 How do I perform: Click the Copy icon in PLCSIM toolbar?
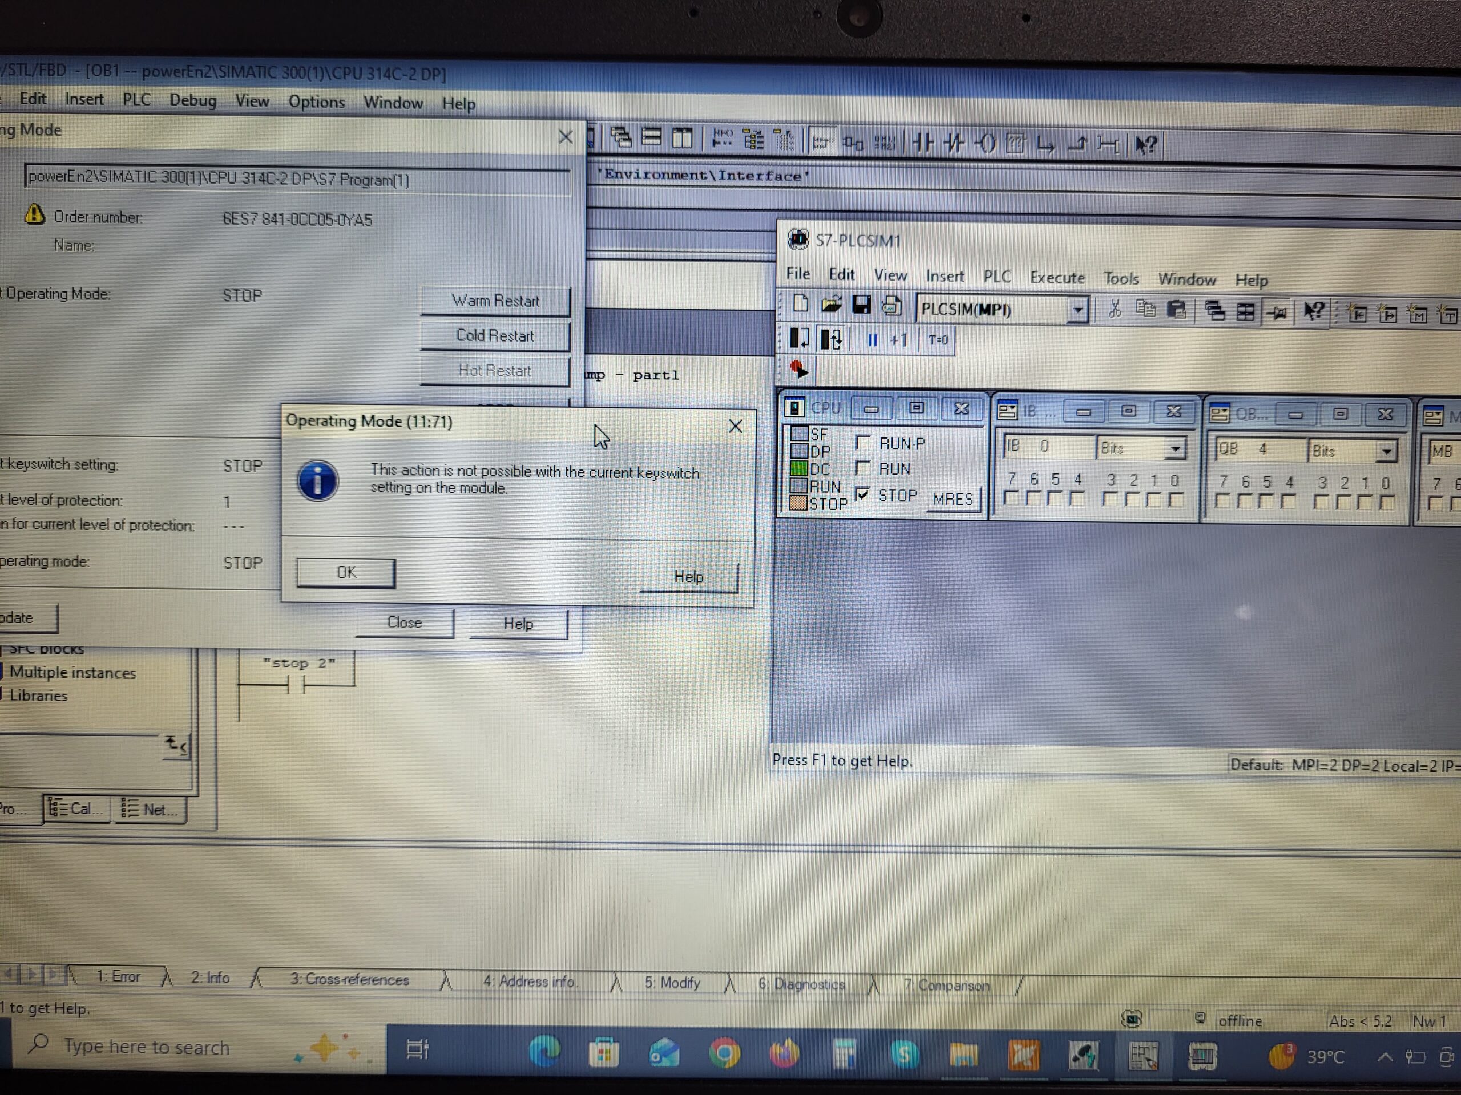[1146, 309]
